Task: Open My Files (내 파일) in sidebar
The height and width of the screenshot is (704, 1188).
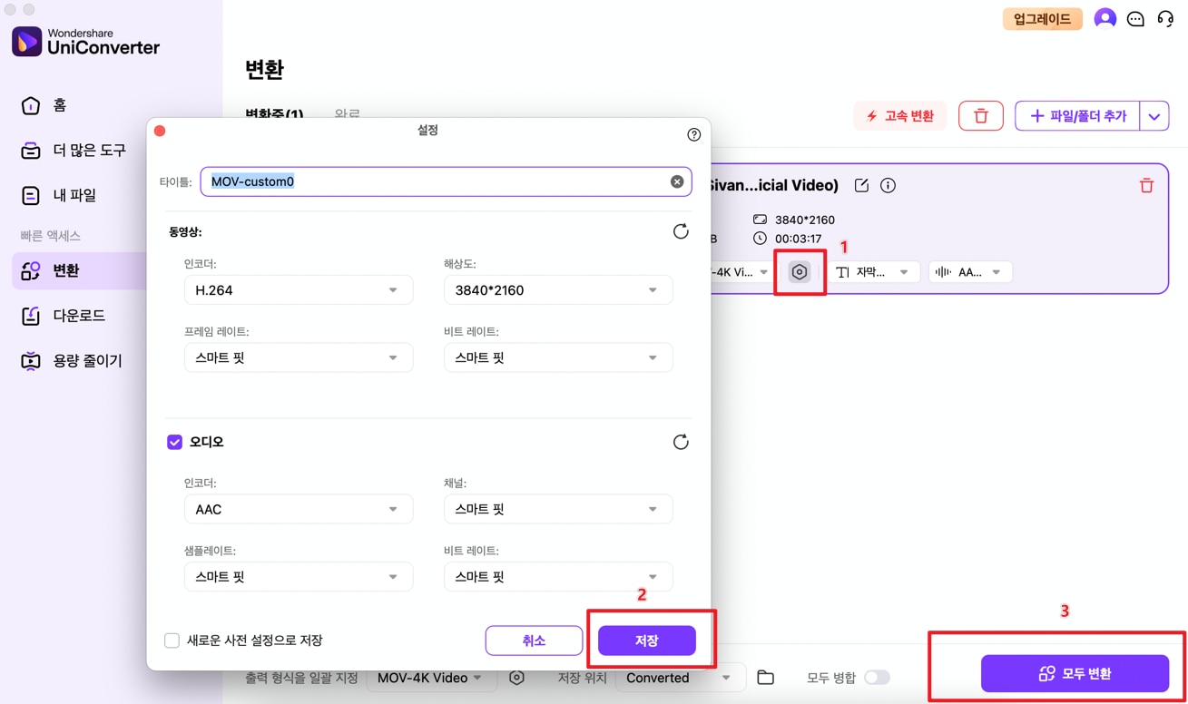Action: pyautogui.click(x=59, y=195)
